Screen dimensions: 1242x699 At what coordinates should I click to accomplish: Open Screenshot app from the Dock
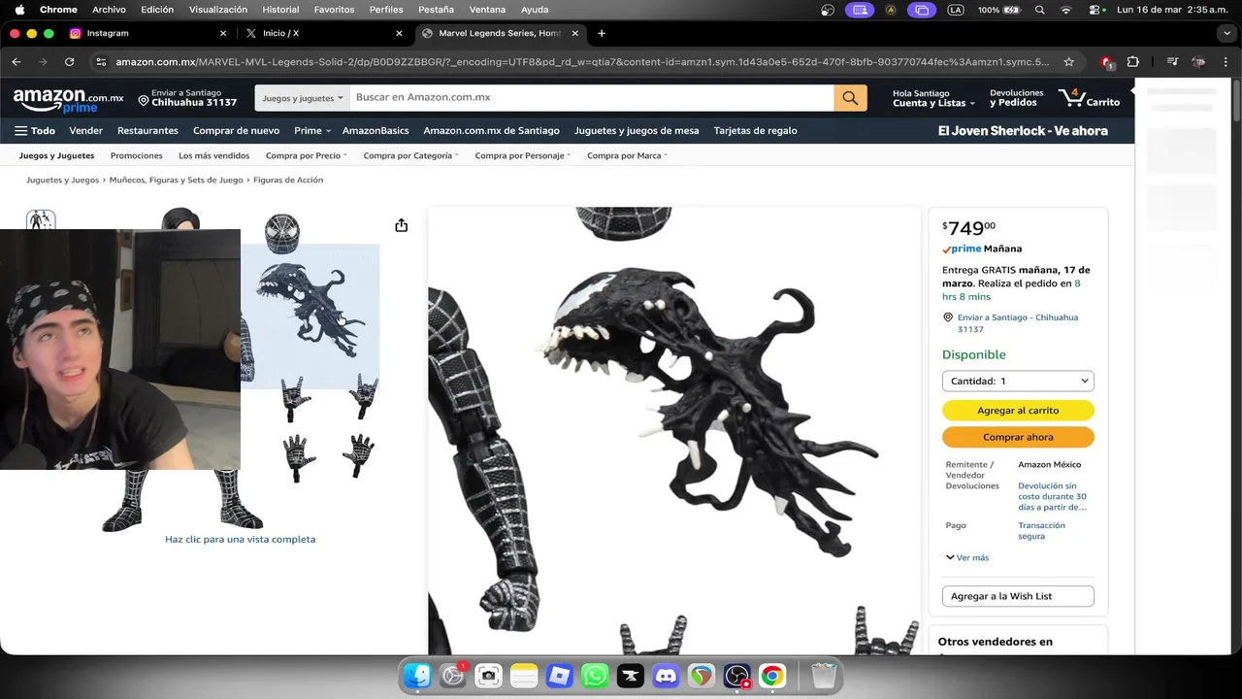pos(488,676)
